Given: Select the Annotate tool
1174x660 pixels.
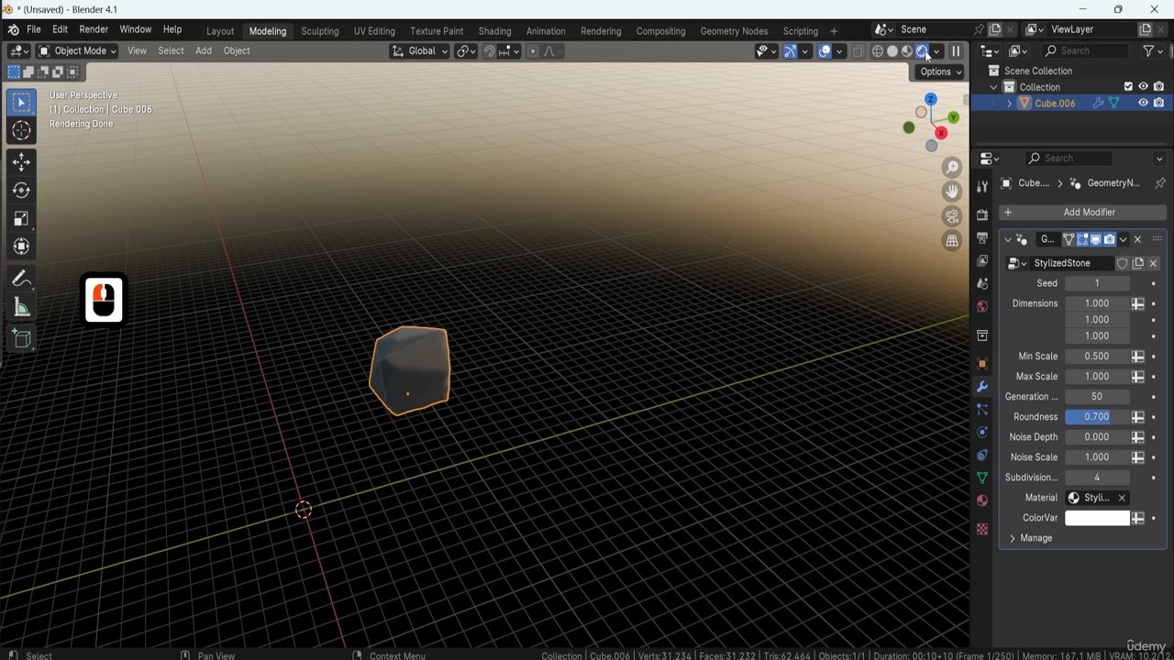Looking at the screenshot, I should 21,280.
